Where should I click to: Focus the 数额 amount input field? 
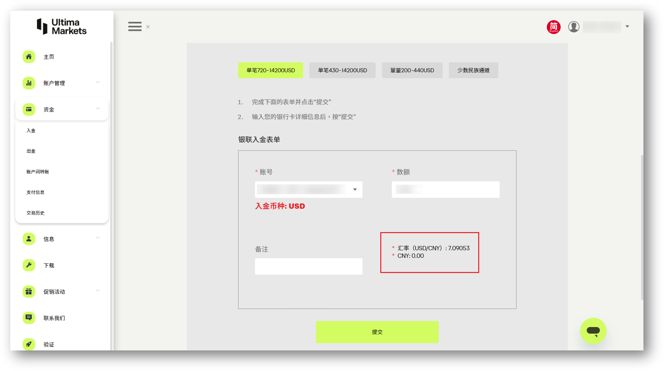pos(446,189)
